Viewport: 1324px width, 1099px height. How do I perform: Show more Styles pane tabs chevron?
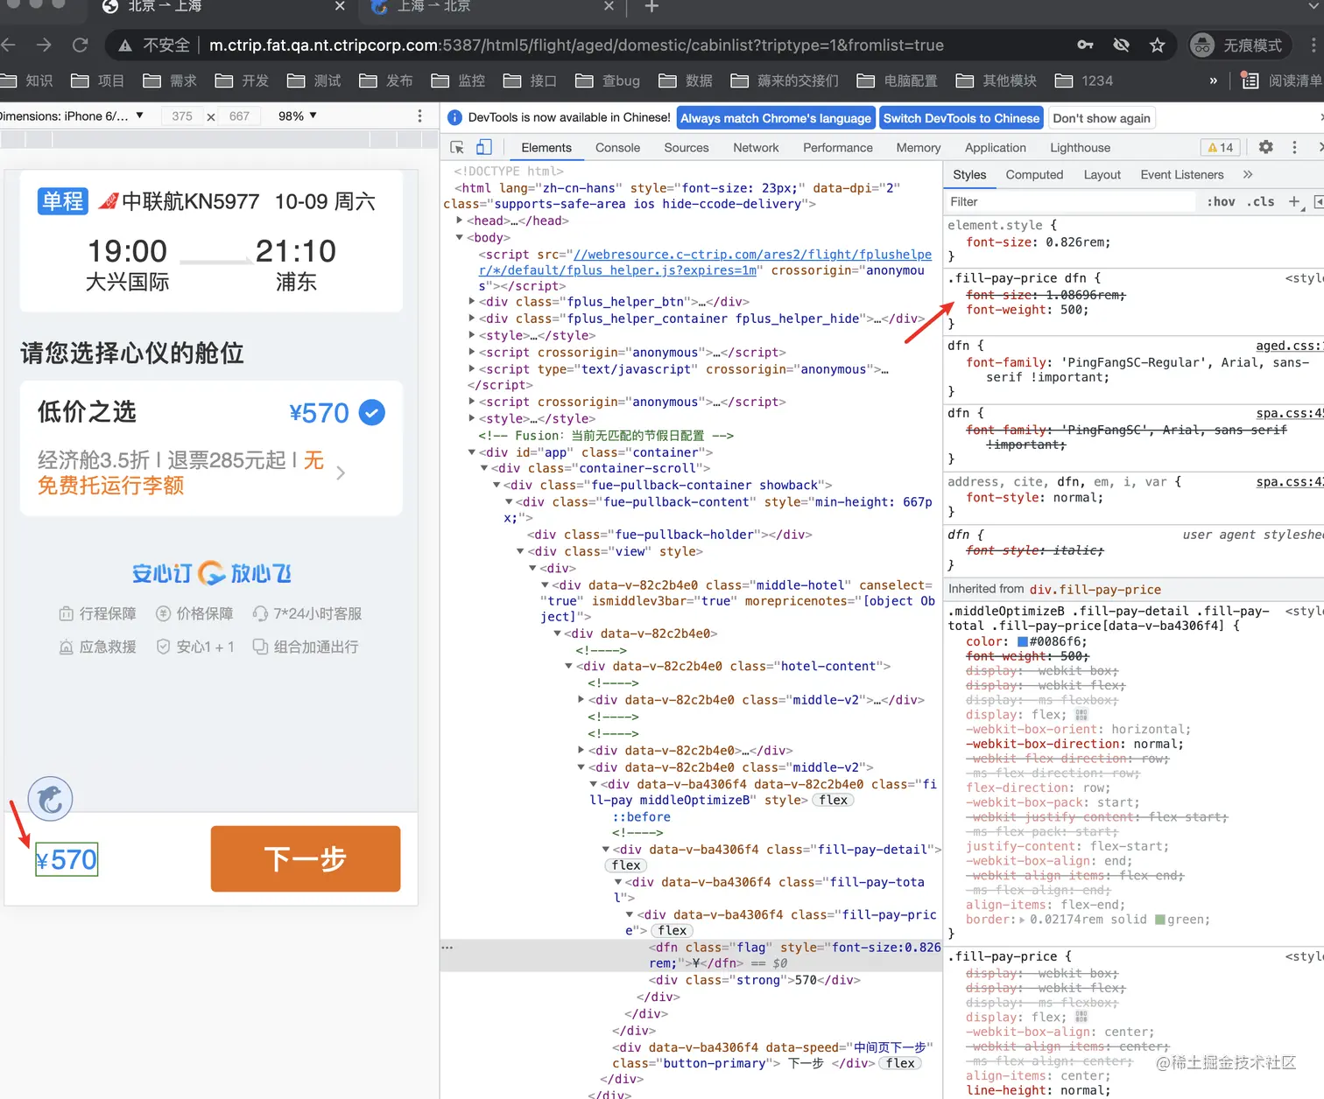pyautogui.click(x=1248, y=174)
